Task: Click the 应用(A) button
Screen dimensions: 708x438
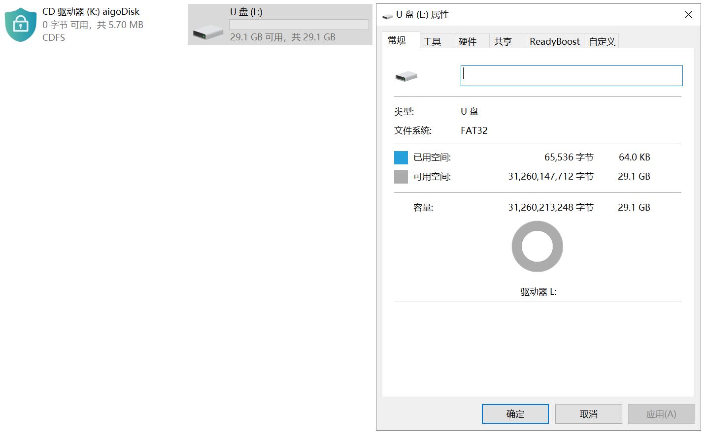Action: coord(661,413)
